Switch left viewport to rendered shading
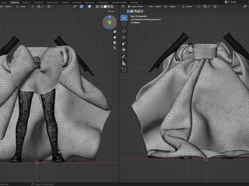Viewport: 249px width, 186px height. pyautogui.click(x=112, y=7)
